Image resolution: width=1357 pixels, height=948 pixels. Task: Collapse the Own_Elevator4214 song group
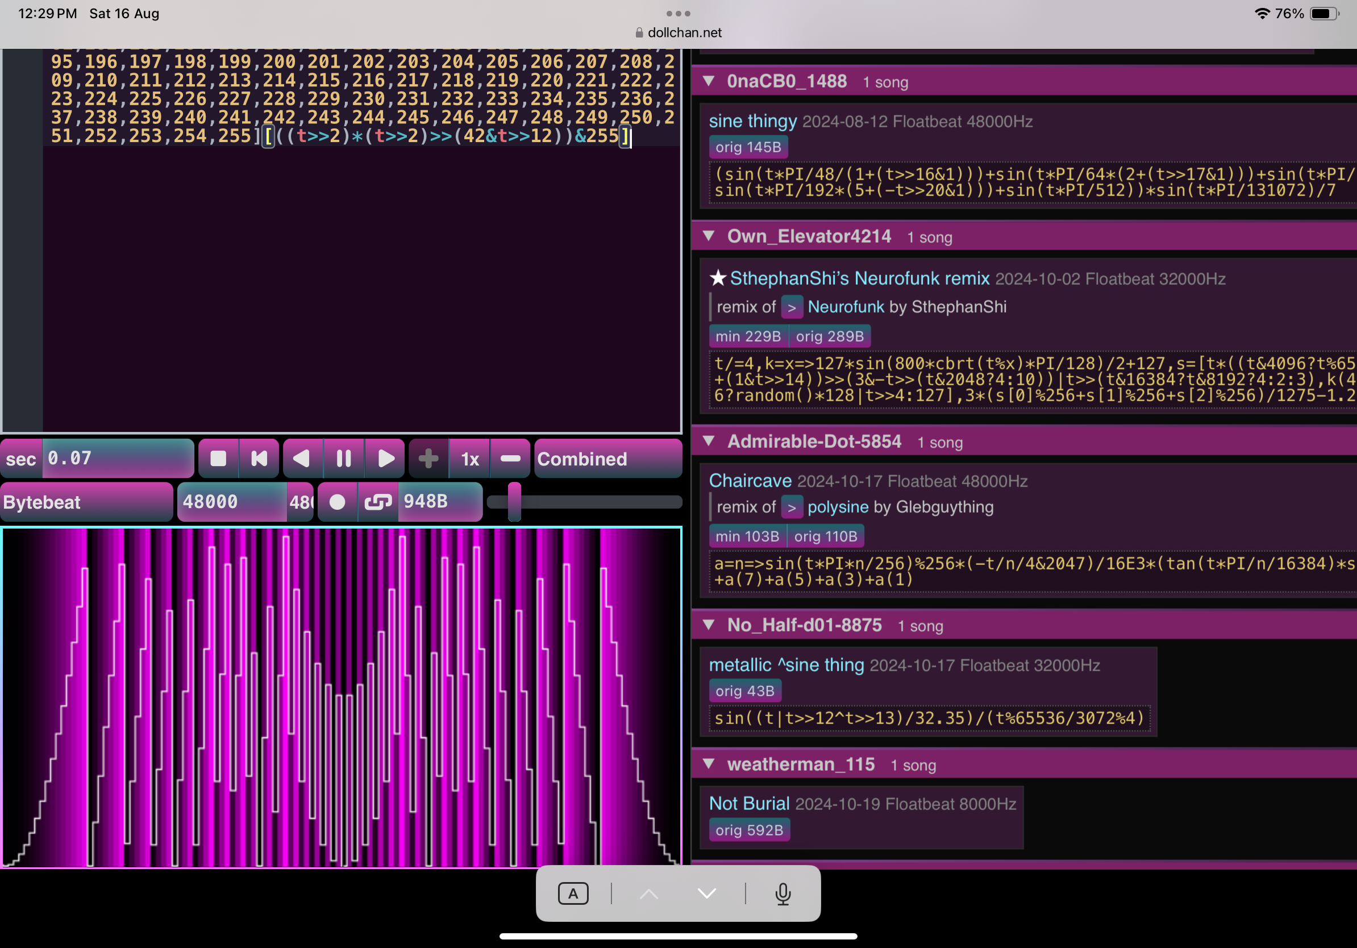point(709,236)
